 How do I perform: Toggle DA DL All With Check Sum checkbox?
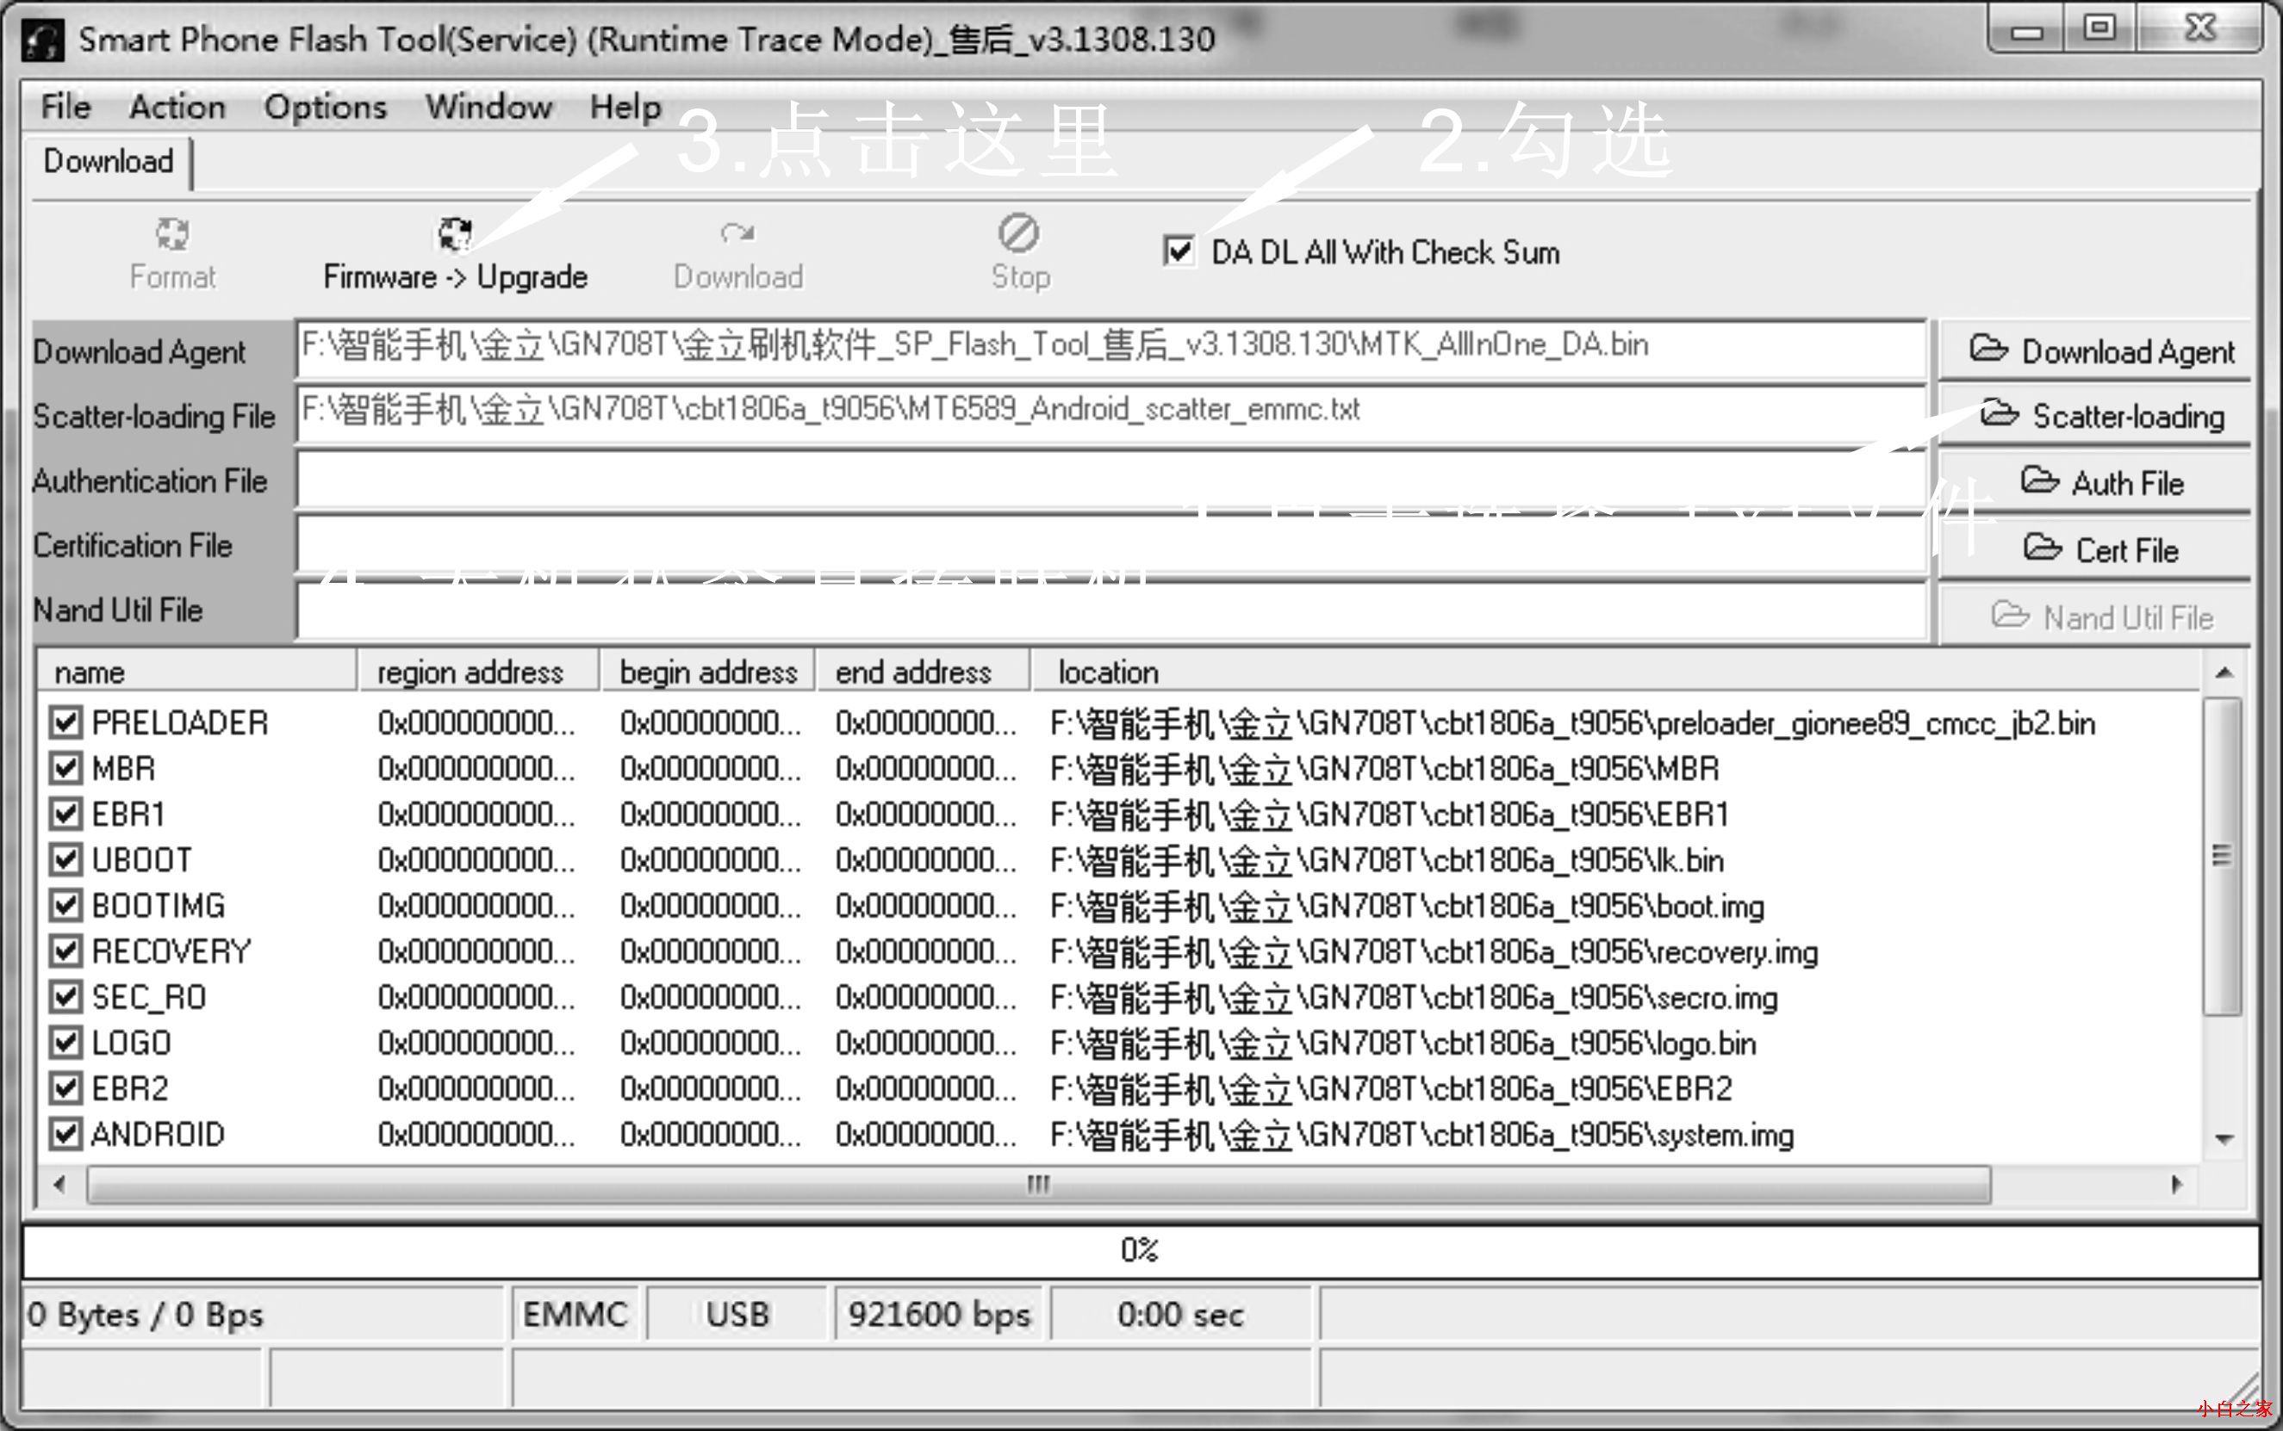(x=1178, y=251)
